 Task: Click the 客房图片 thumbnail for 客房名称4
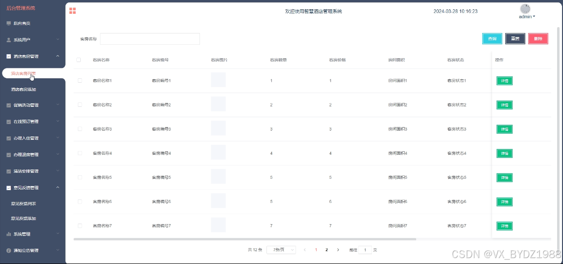pos(218,152)
